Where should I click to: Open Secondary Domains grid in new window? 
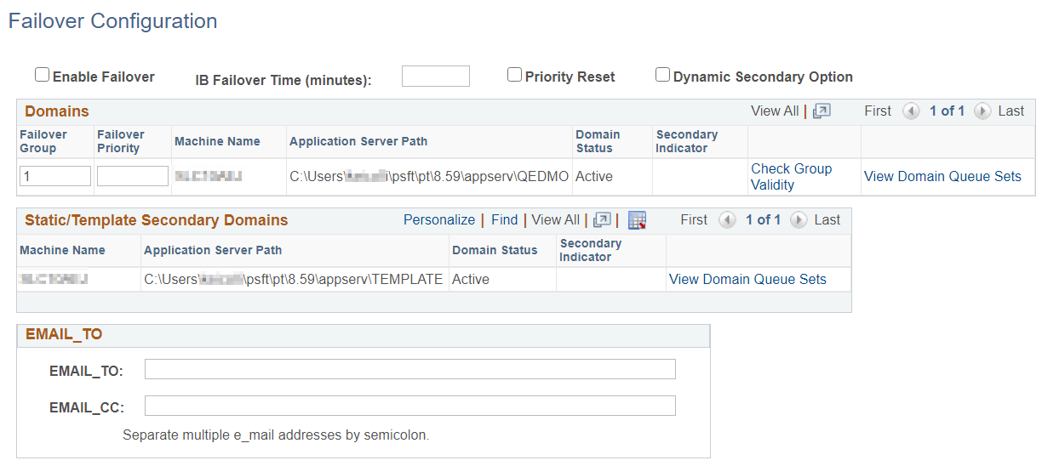[602, 220]
